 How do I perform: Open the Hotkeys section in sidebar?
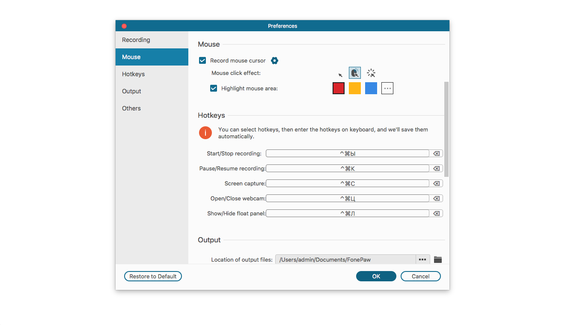click(134, 74)
